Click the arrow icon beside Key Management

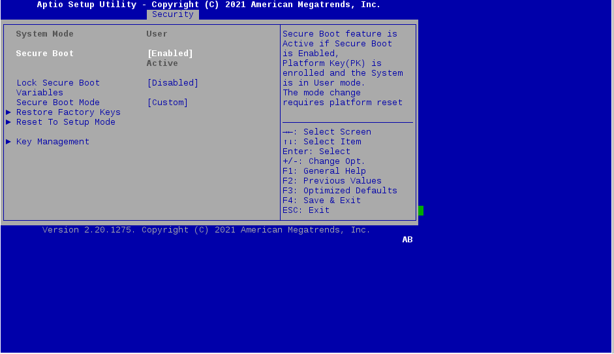(x=8, y=142)
